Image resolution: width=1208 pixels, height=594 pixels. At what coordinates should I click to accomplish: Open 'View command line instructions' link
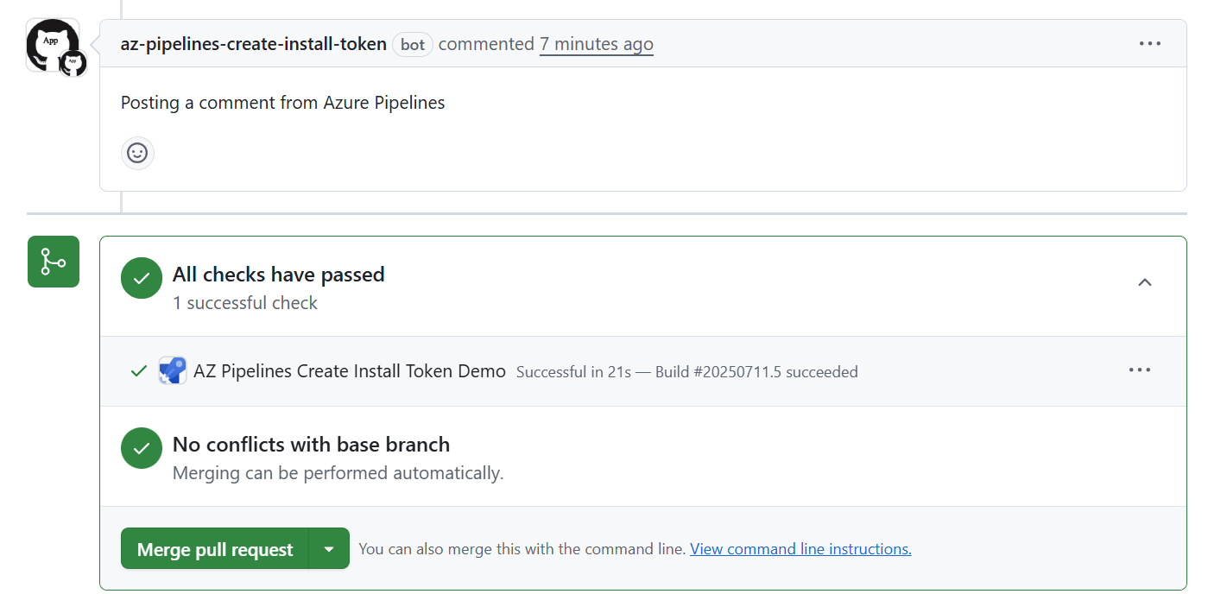(799, 548)
